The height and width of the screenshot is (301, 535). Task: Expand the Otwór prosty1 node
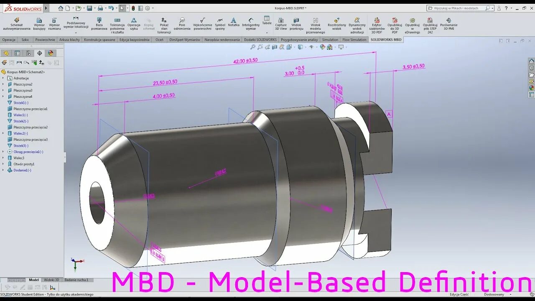pyautogui.click(x=3, y=164)
